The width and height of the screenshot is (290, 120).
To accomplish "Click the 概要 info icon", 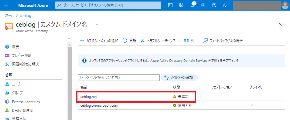I will click(7, 47).
